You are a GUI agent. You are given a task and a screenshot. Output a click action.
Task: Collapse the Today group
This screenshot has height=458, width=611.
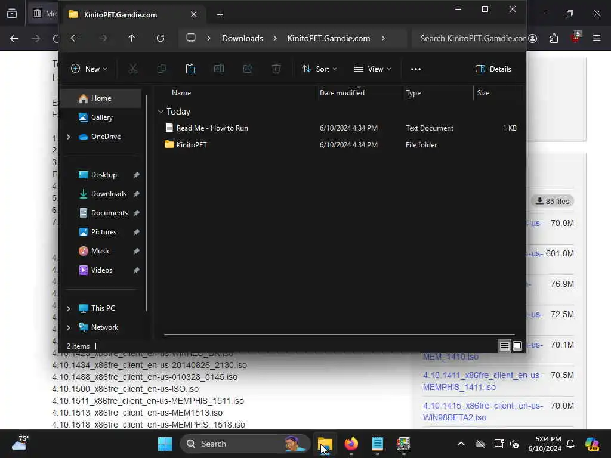coord(161,112)
